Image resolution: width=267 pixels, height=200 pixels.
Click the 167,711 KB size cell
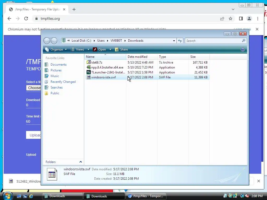click(200, 63)
